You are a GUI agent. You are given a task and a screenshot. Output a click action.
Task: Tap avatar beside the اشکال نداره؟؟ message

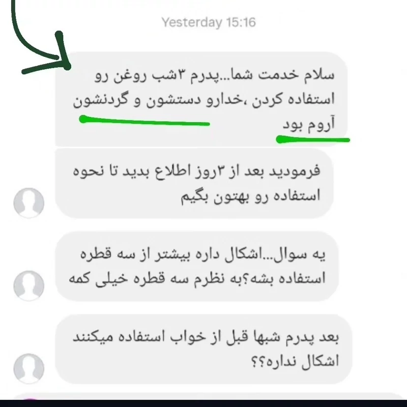click(x=29, y=368)
